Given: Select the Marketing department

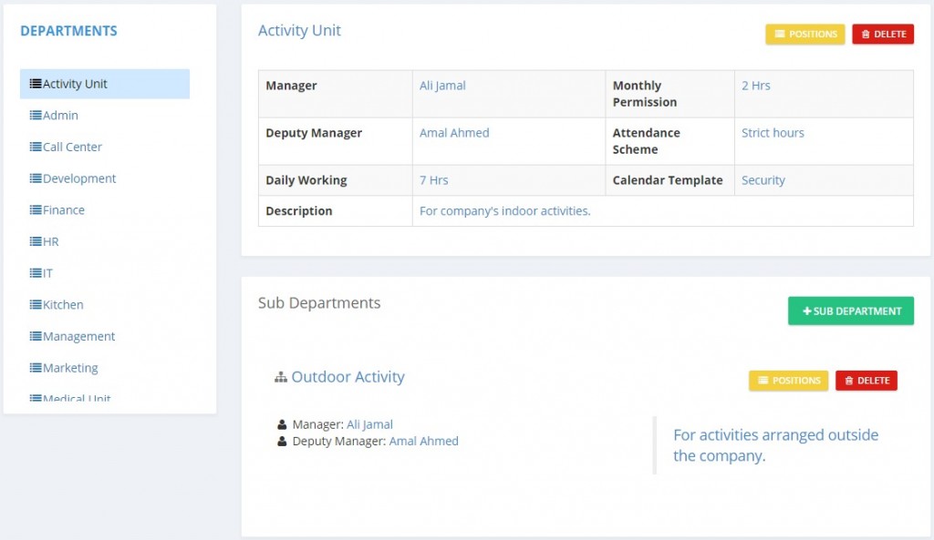Looking at the screenshot, I should 68,368.
